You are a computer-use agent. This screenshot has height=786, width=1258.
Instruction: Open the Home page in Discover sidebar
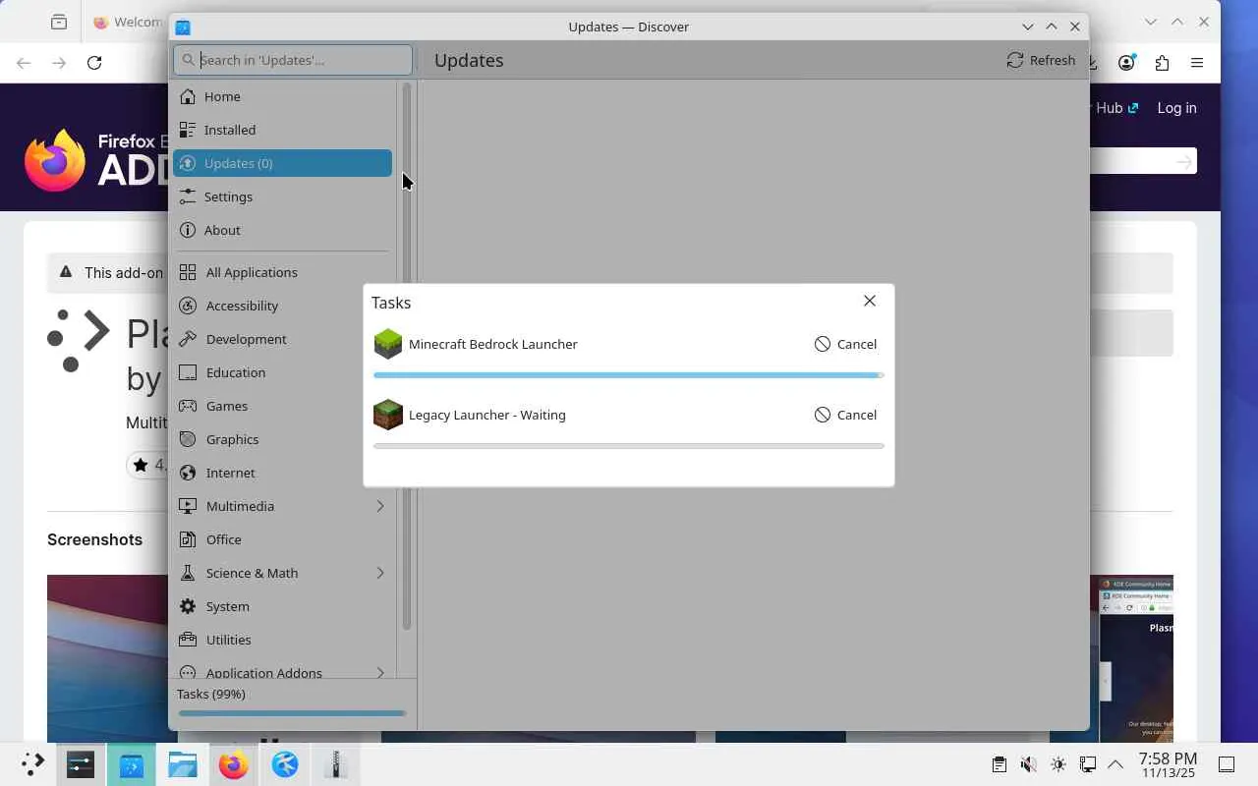pyautogui.click(x=282, y=96)
